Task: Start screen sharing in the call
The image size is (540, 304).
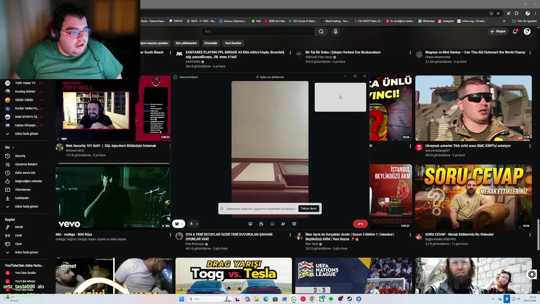Action: [x=272, y=224]
